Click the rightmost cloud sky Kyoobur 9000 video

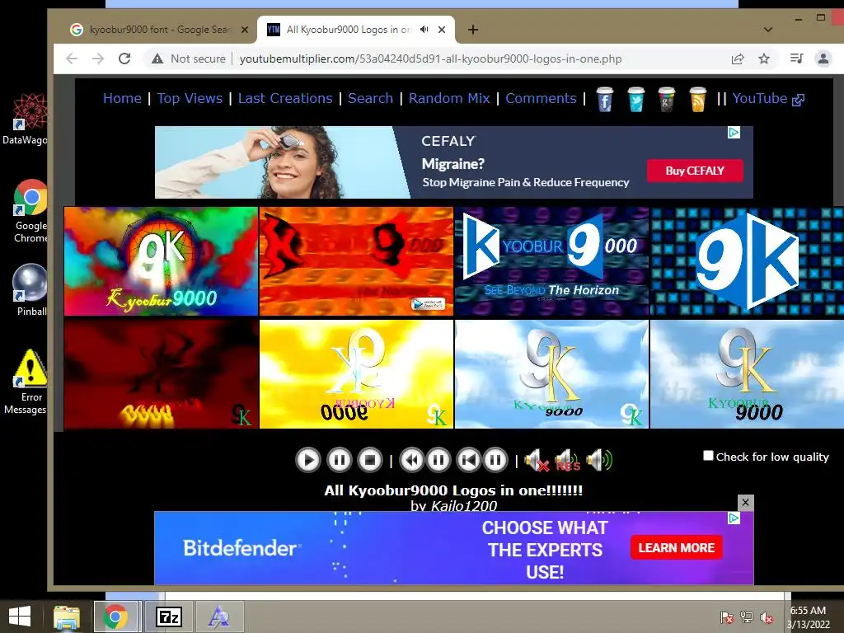tap(747, 374)
